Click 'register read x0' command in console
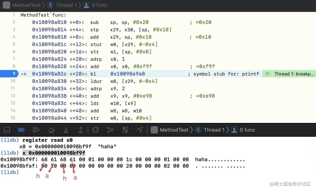Screen dimensions: 316x192 [47, 140]
